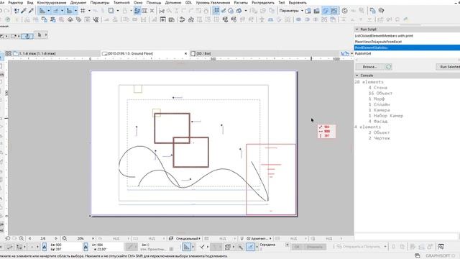
Task: Click the Run Selected button
Action: click(448, 67)
